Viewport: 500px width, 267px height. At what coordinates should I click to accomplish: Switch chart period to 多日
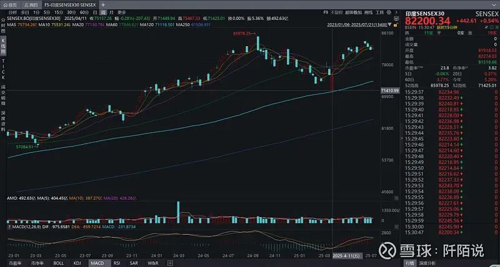[25, 12]
